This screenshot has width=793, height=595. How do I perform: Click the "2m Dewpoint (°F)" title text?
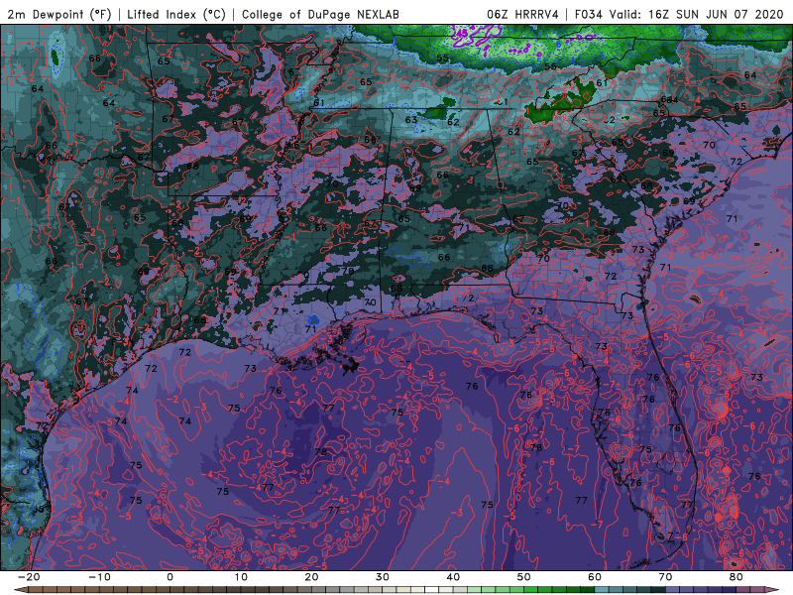[x=59, y=14]
